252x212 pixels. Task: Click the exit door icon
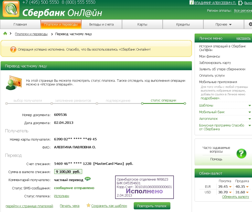(x=241, y=3)
